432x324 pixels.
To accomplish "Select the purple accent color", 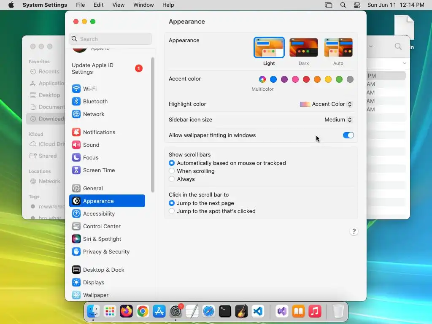I will (x=284, y=79).
